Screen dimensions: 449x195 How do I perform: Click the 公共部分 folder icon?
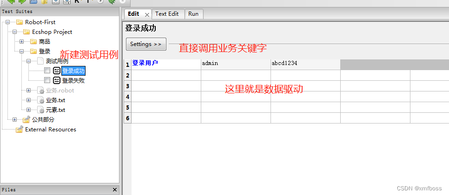pyautogui.click(x=26, y=119)
